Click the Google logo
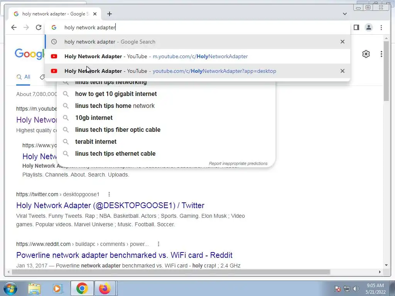 (x=30, y=54)
